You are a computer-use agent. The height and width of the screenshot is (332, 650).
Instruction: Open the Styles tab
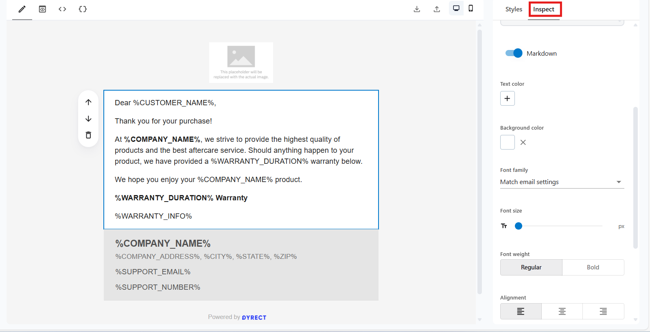[514, 9]
